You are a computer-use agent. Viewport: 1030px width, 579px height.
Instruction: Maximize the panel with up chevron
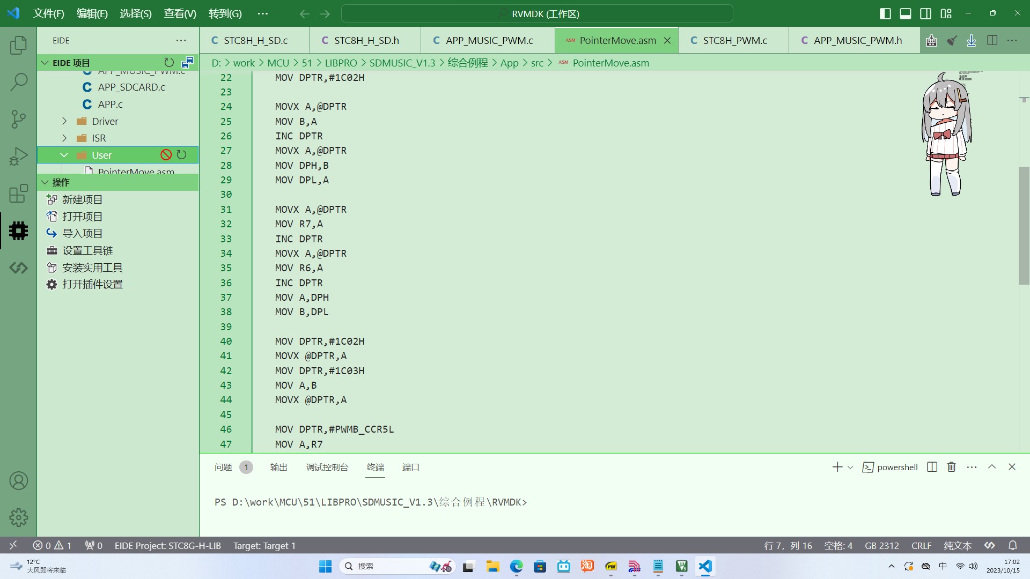(992, 467)
